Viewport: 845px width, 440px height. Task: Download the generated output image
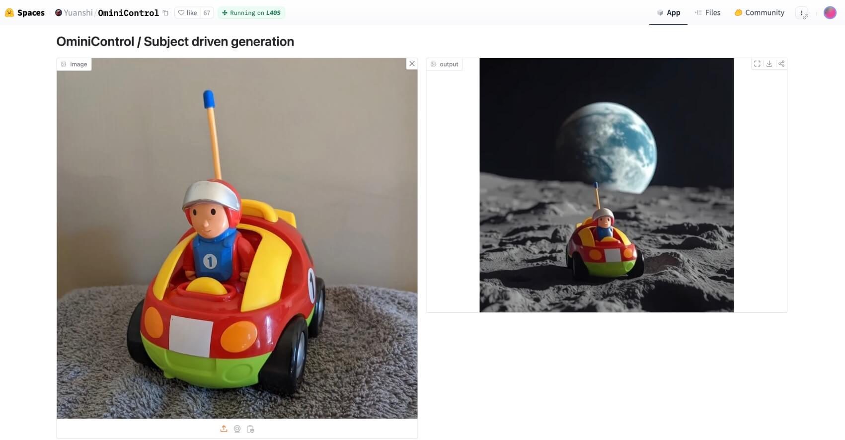tap(769, 64)
